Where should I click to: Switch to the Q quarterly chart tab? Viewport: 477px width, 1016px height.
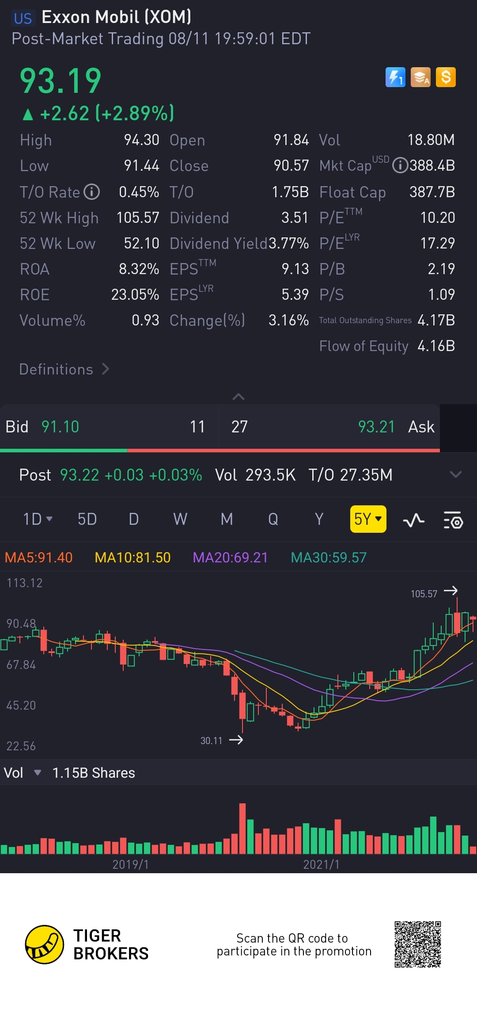coord(273,519)
